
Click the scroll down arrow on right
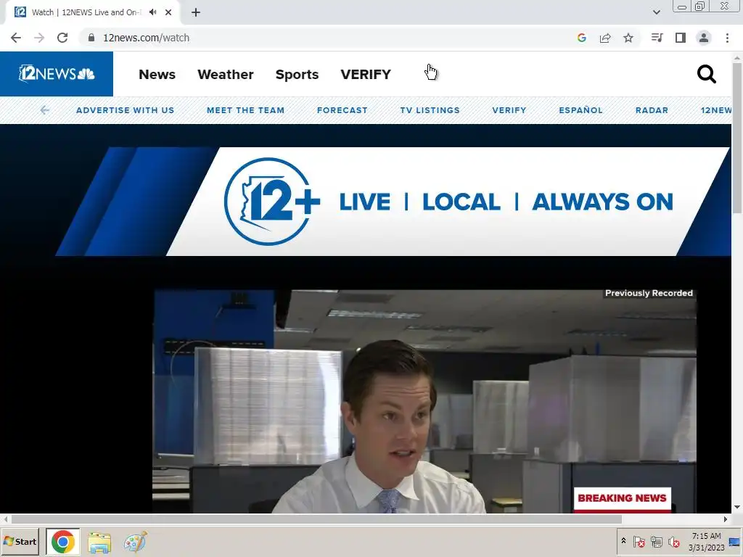(x=737, y=507)
